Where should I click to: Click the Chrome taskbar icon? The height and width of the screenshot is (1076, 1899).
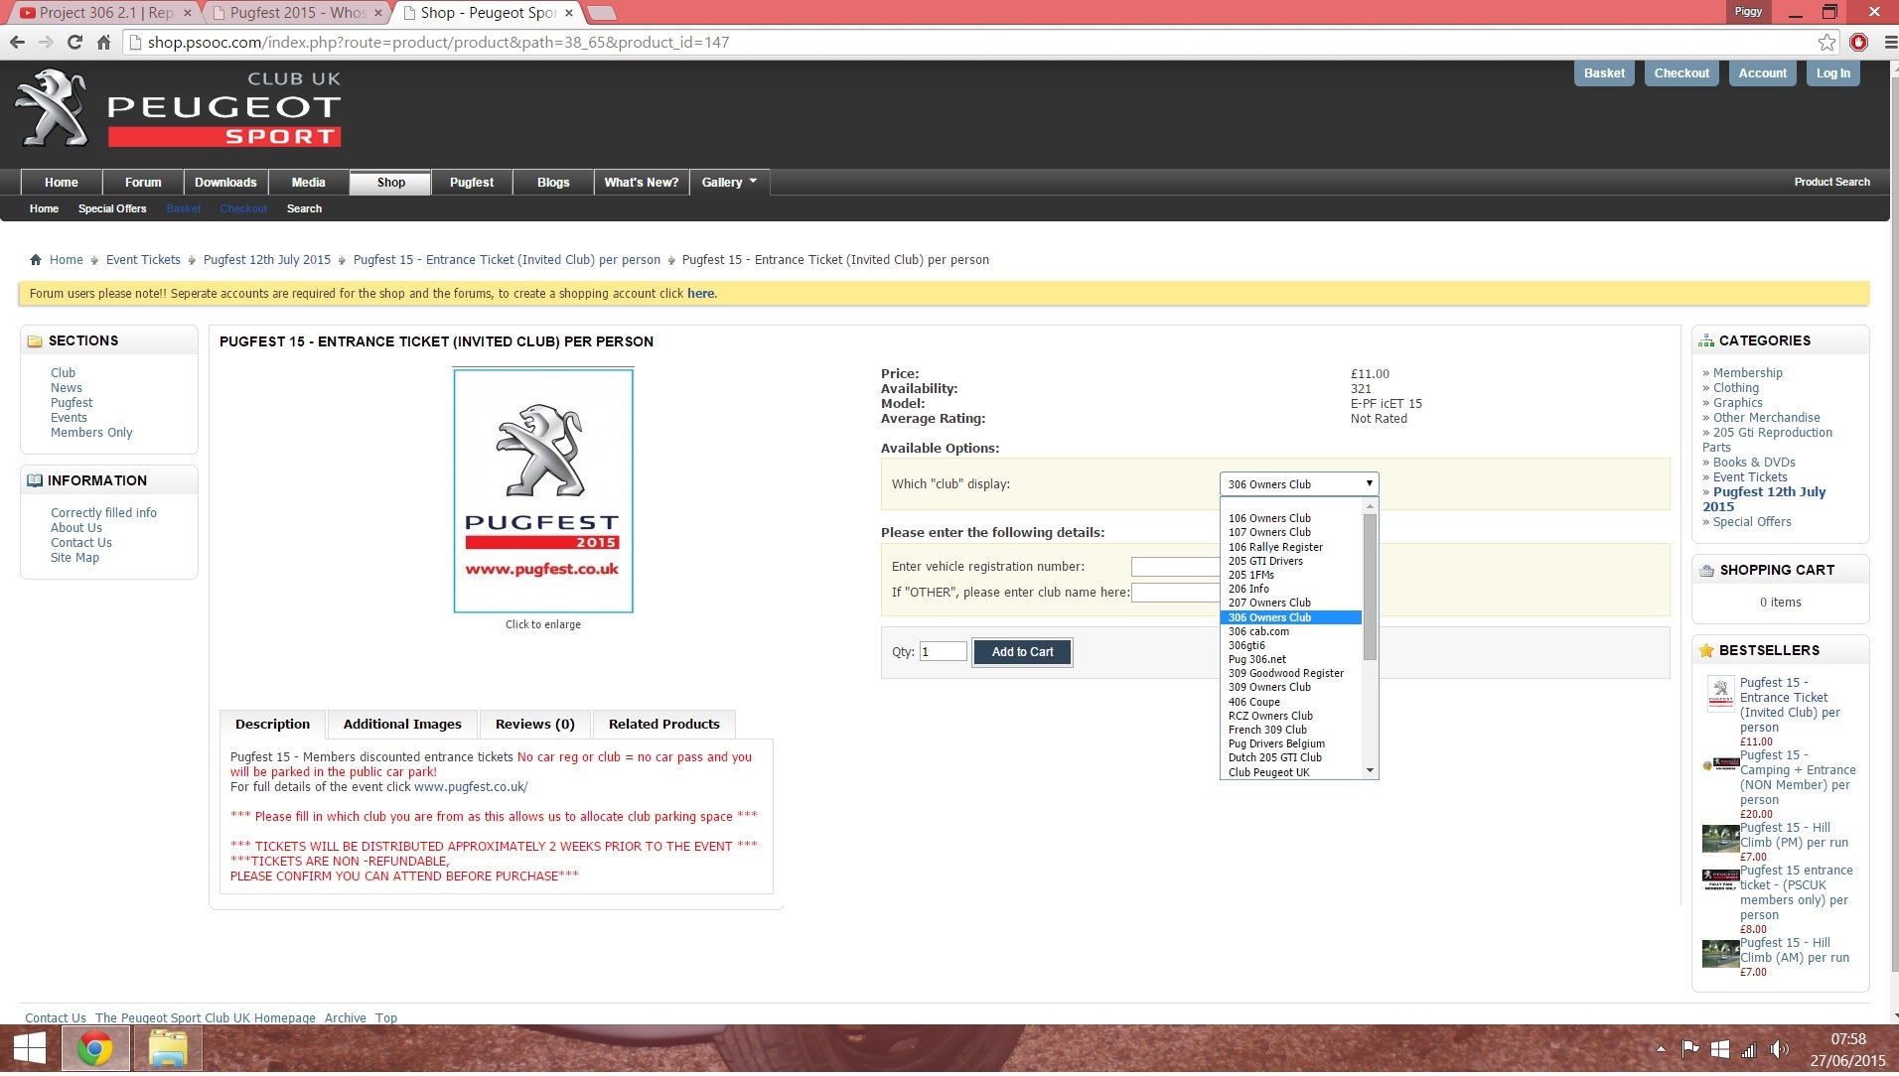[x=95, y=1049]
